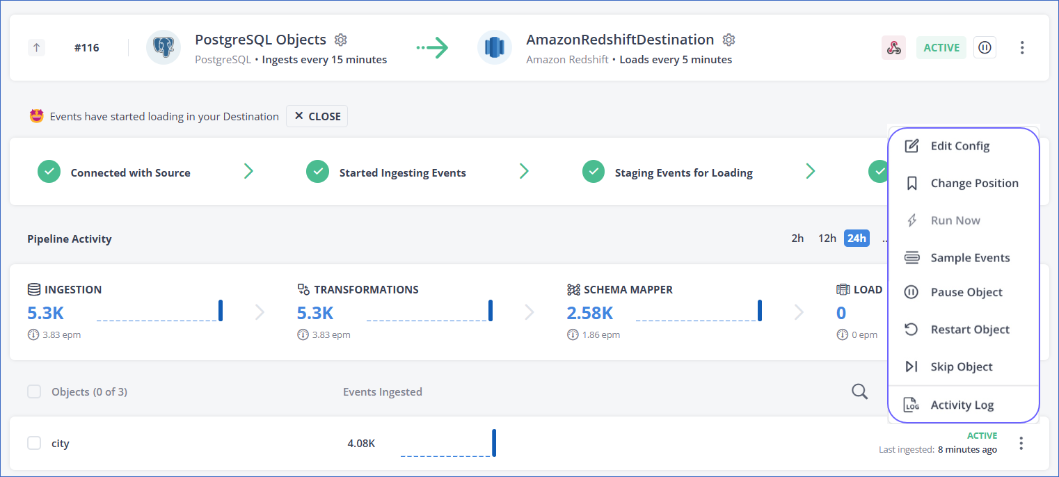Click checkmark beside Started Ingesting Events
Screen dimensions: 1059x477
[317, 172]
